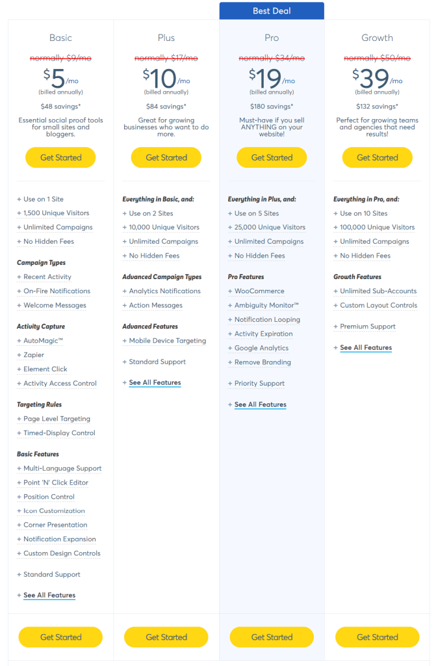Image resolution: width=438 pixels, height=666 pixels.
Task: Click Get Started at the bottom of Growth
Action: point(377,637)
